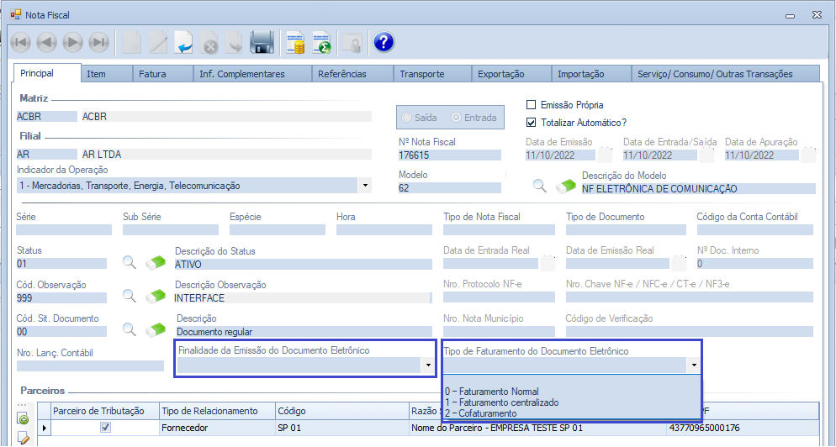
Task: Open the Transporte tab
Action: click(x=422, y=74)
